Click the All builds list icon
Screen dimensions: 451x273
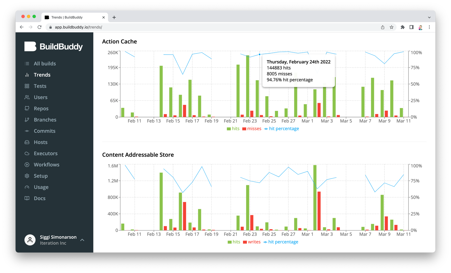(27, 64)
